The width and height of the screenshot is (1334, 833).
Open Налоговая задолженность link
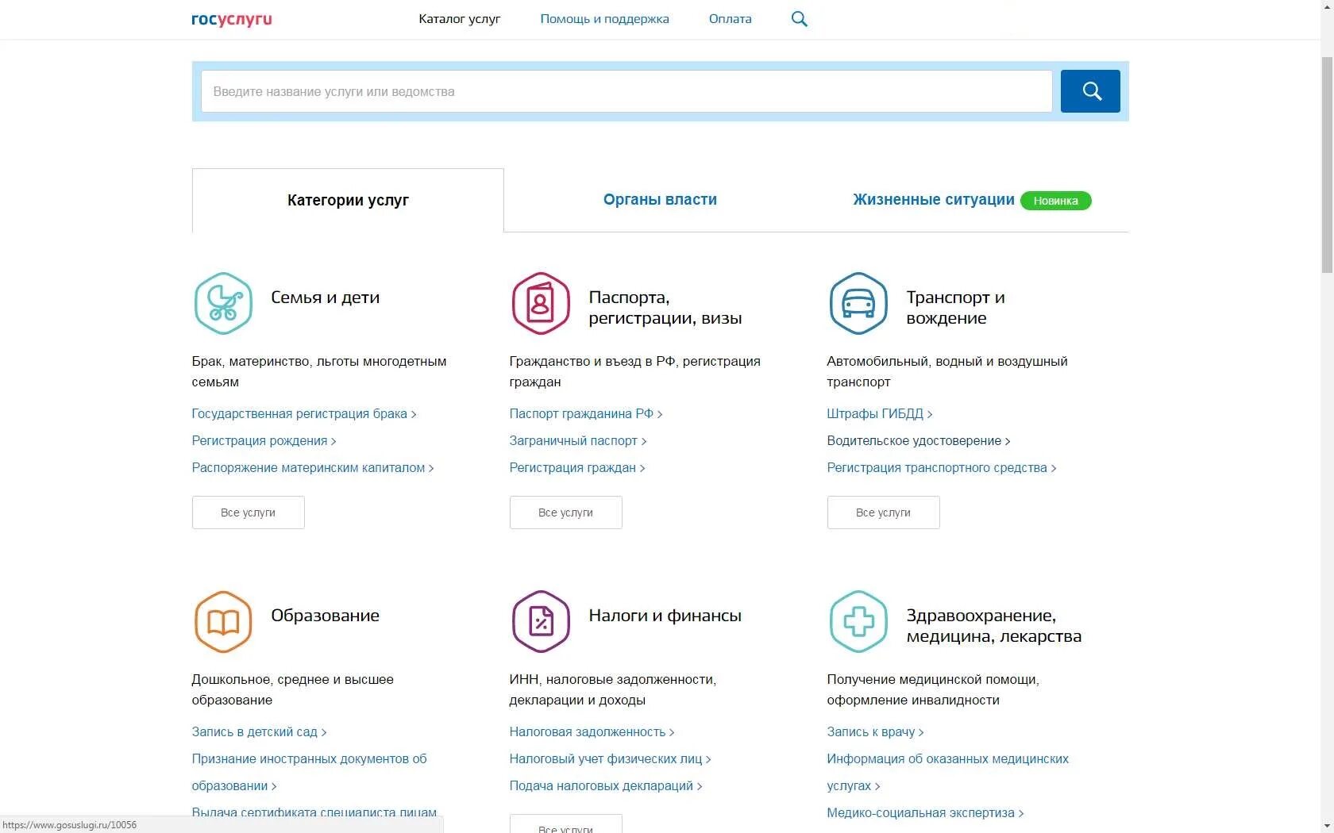pos(592,732)
